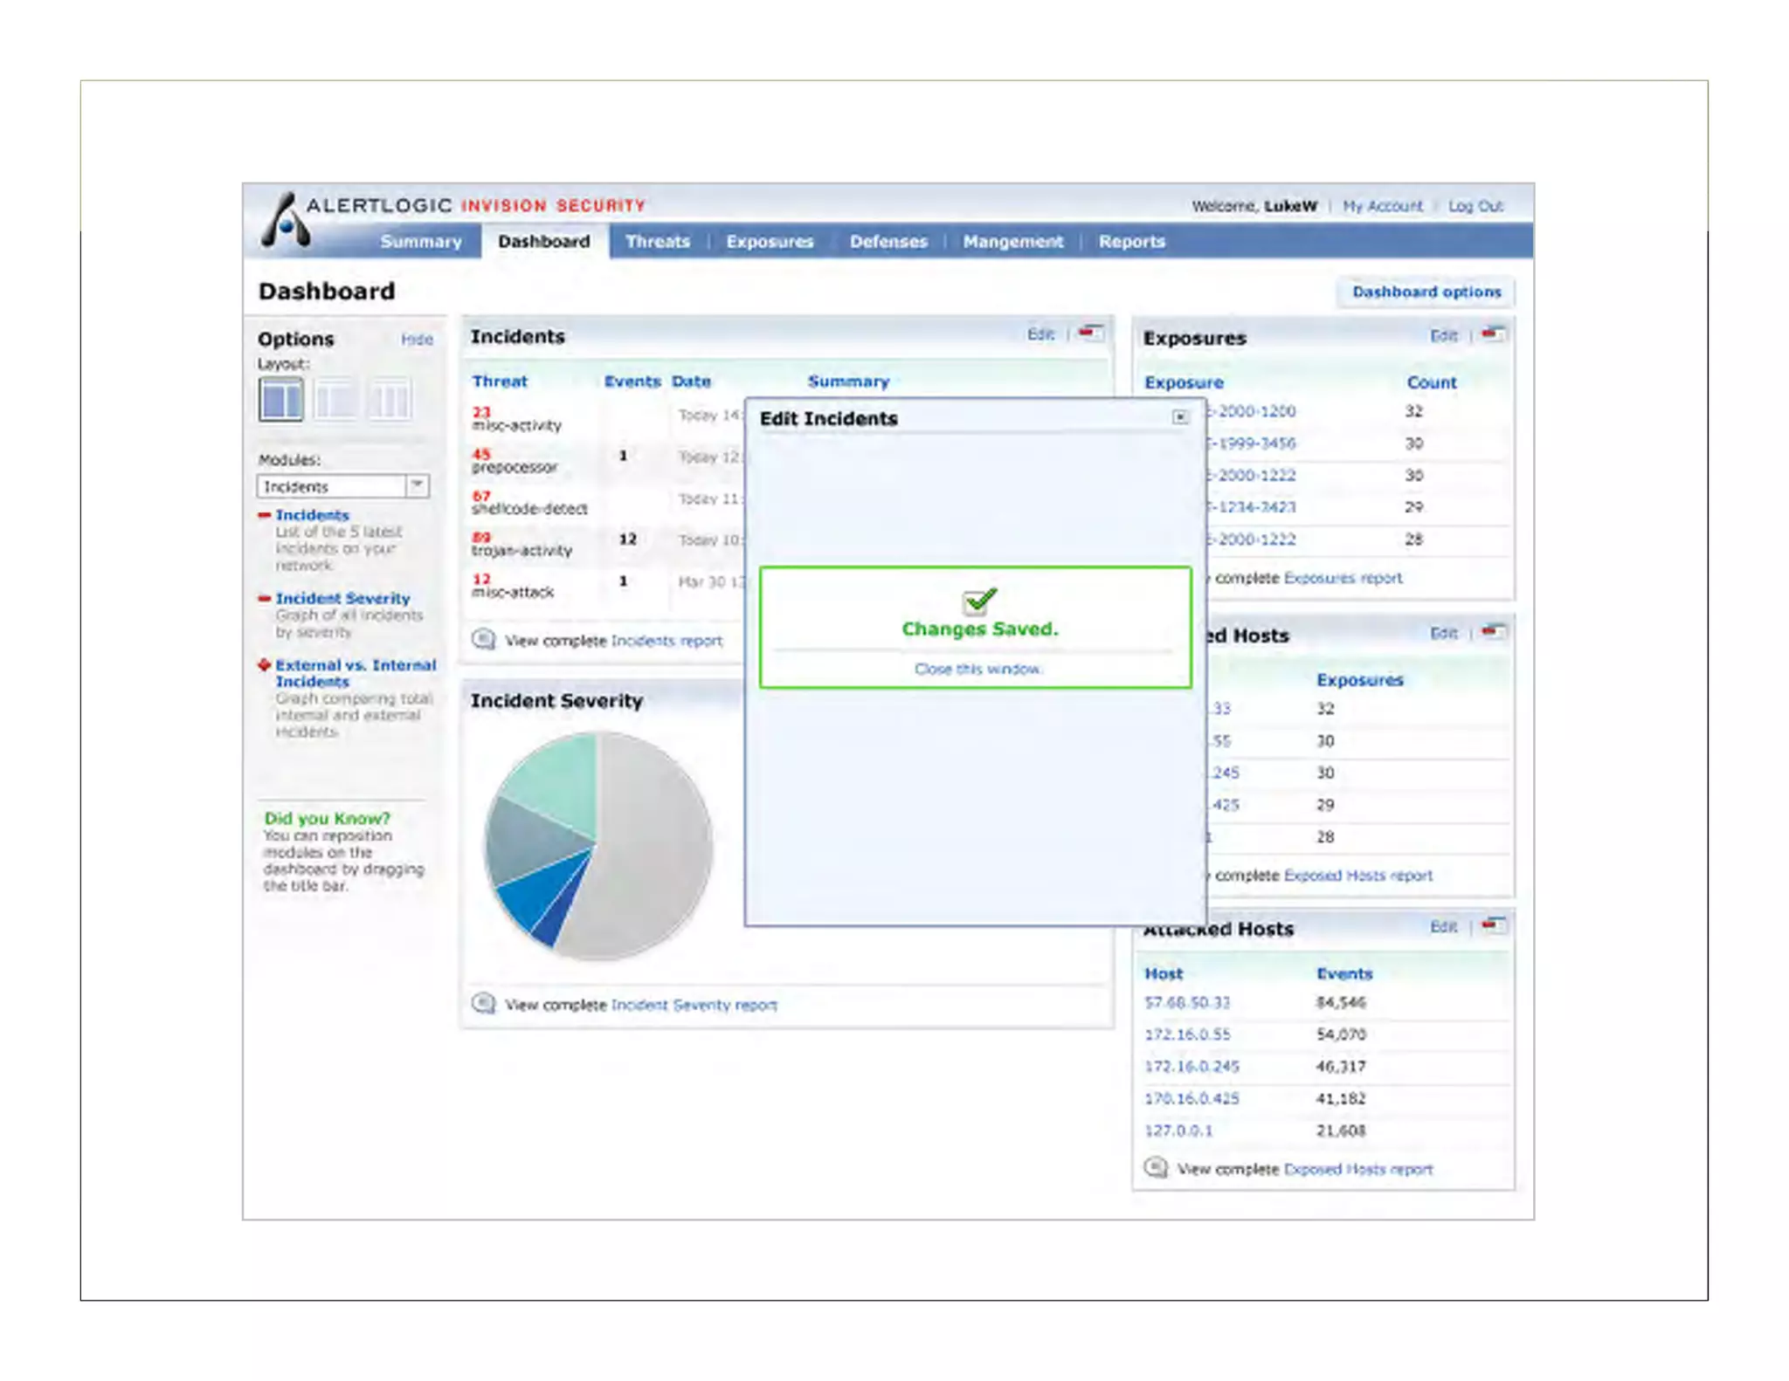The height and width of the screenshot is (1381, 1789).
Task: Click the Incident Severity report magnifier icon
Action: 483,1004
